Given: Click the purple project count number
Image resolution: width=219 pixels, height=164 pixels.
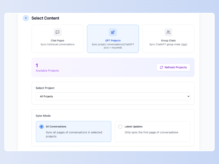Looking at the screenshot, I should click(37, 66).
